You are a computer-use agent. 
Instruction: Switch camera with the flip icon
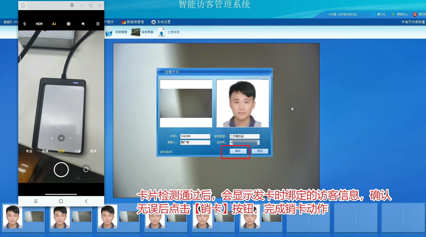point(86,170)
